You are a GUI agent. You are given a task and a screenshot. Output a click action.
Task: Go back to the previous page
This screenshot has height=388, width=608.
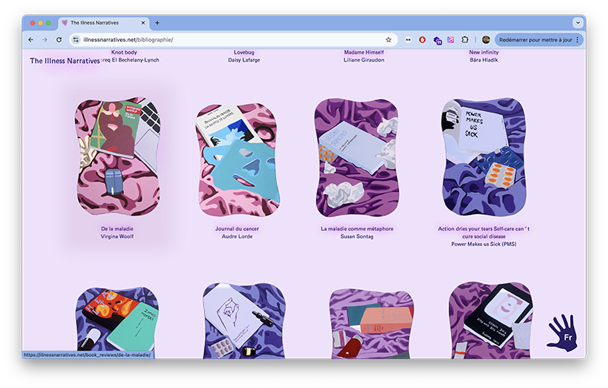31,39
